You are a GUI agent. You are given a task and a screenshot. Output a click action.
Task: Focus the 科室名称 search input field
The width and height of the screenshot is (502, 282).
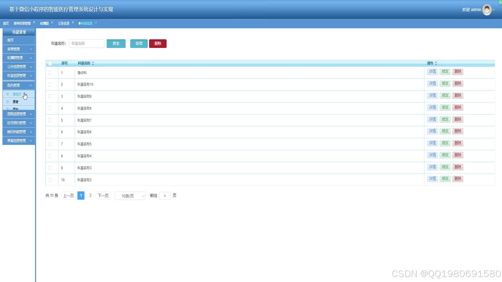pyautogui.click(x=87, y=43)
